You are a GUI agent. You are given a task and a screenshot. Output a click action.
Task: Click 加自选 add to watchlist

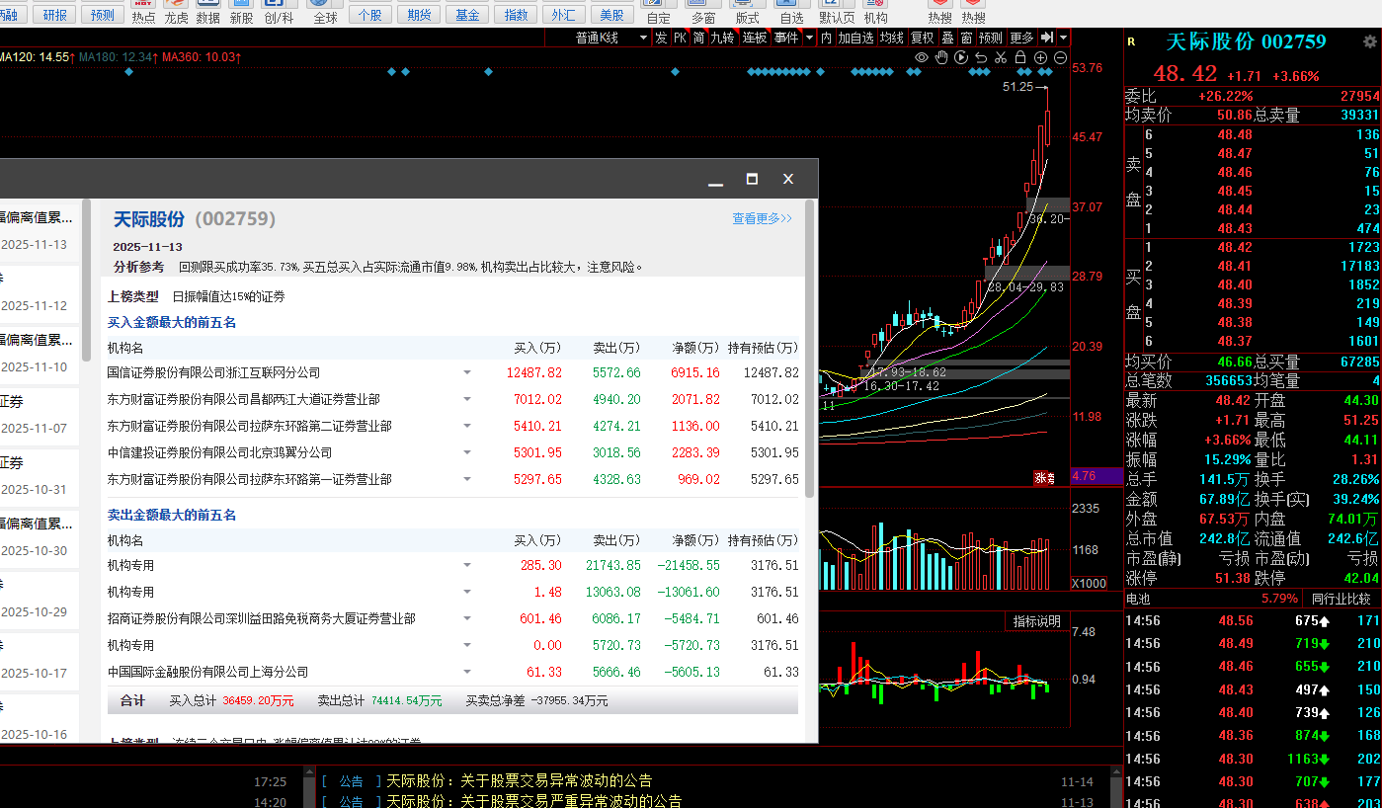(856, 38)
